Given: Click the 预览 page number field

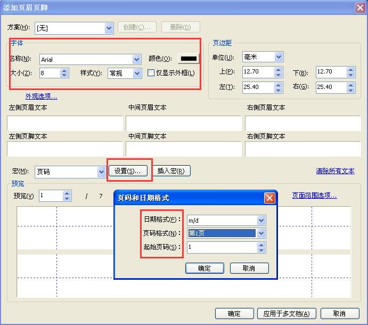Looking at the screenshot, I should tap(51, 196).
